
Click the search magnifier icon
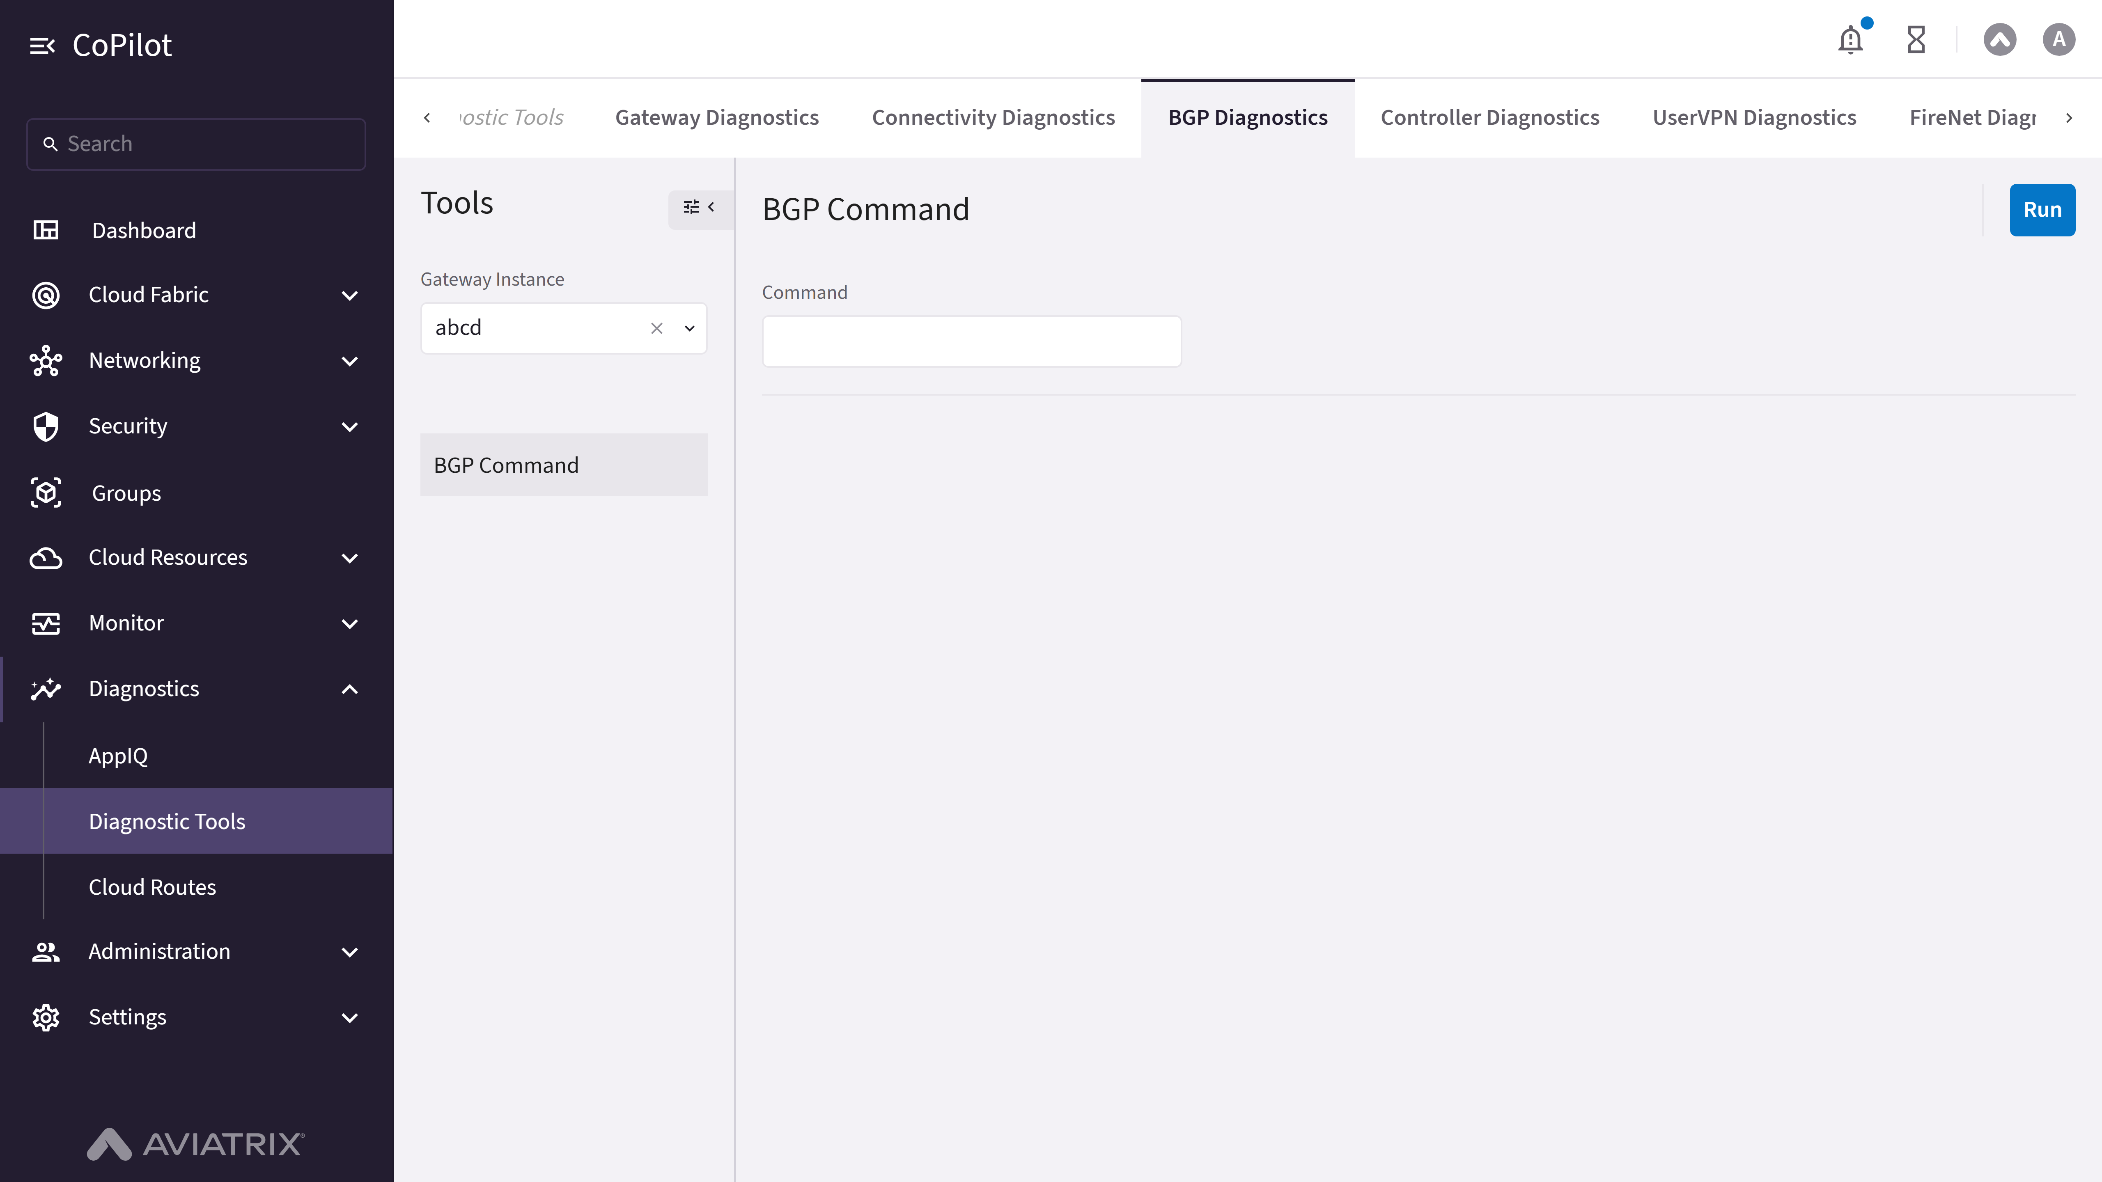coord(50,144)
